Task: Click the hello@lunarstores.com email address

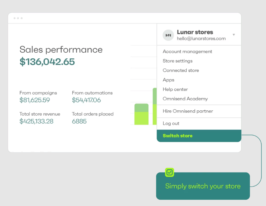Action: pyautogui.click(x=201, y=38)
